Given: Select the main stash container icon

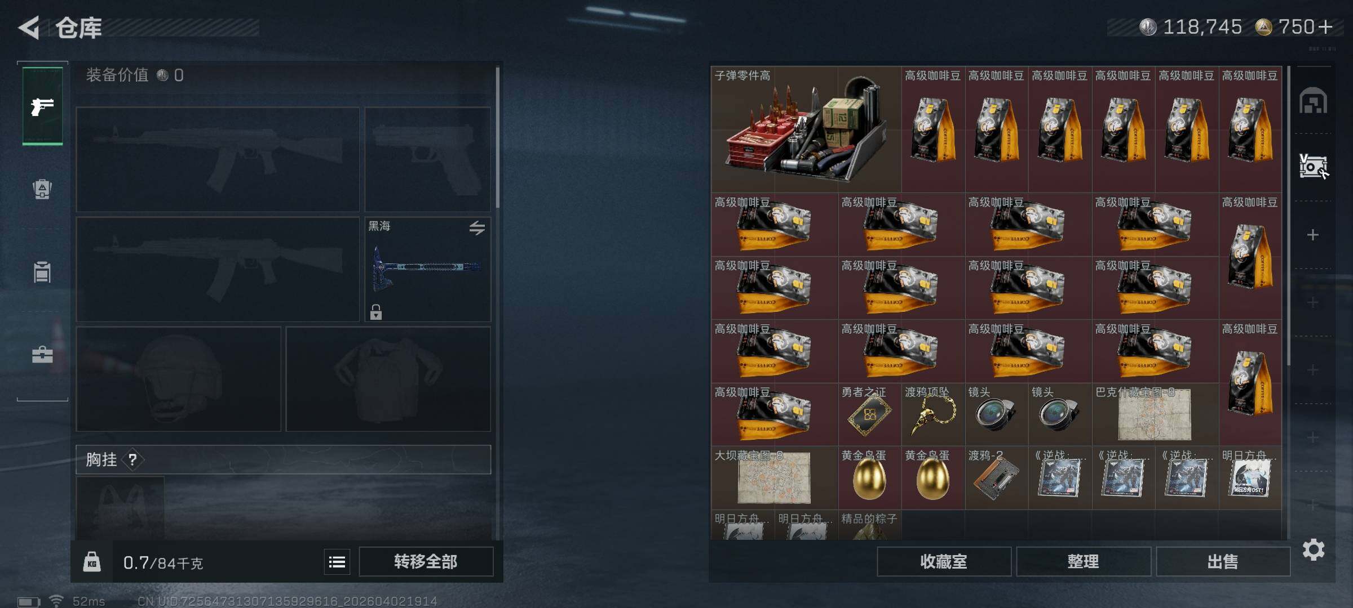Looking at the screenshot, I should click(x=1313, y=101).
